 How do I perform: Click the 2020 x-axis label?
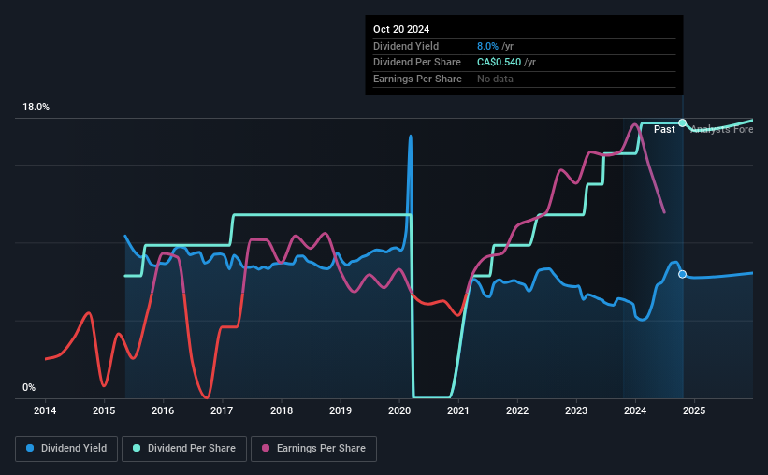pyautogui.click(x=399, y=410)
